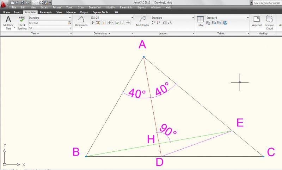The width and height of the screenshot is (282, 170).
Task: Select the Multiline Text tool
Action: tap(8, 22)
